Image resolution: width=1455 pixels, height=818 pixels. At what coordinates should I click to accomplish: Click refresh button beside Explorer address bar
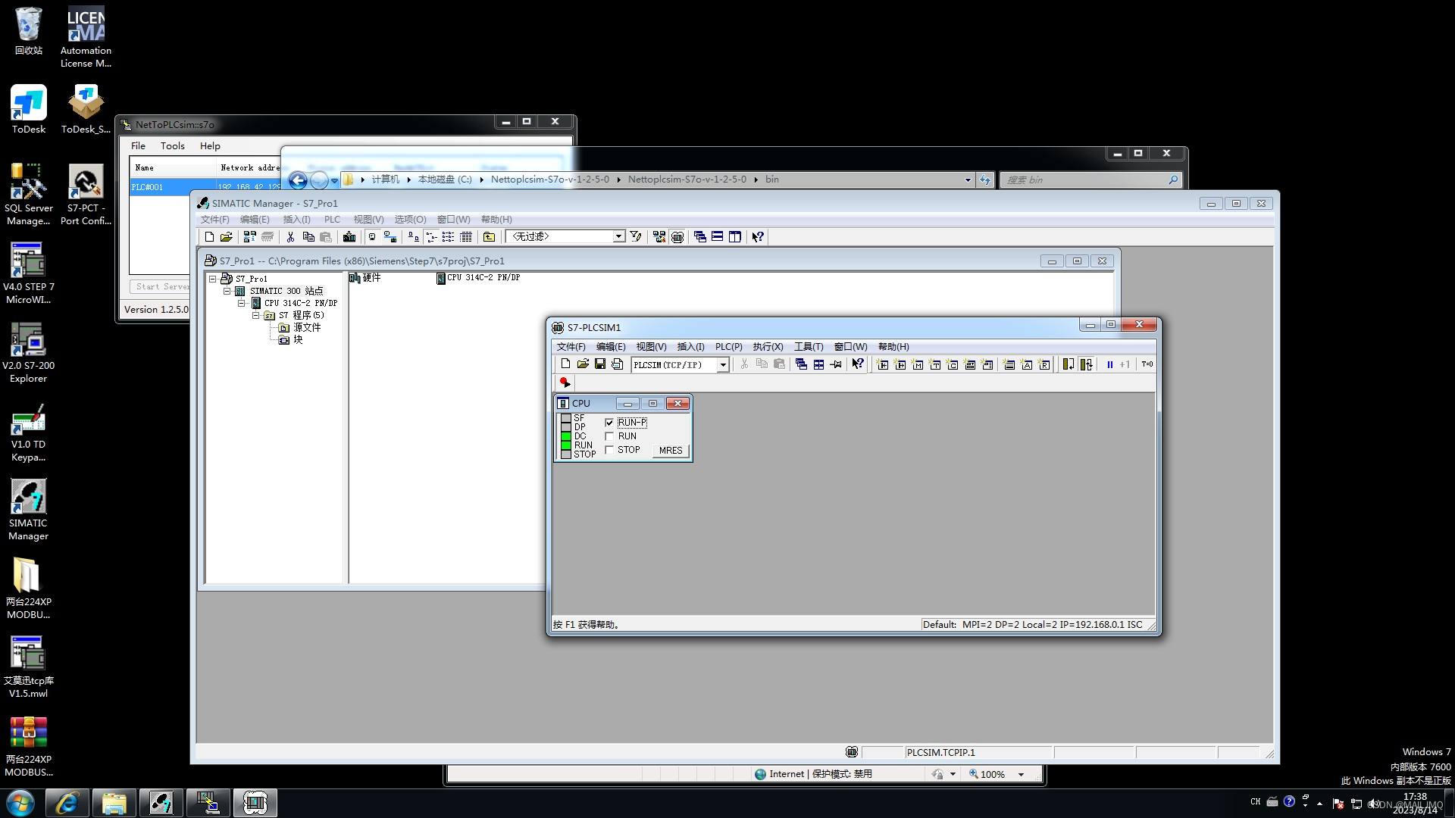[984, 180]
